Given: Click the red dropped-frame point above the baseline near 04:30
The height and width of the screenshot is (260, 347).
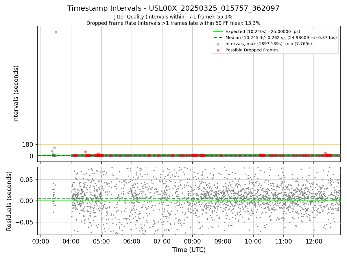Looking at the screenshot, I should 85,152.
